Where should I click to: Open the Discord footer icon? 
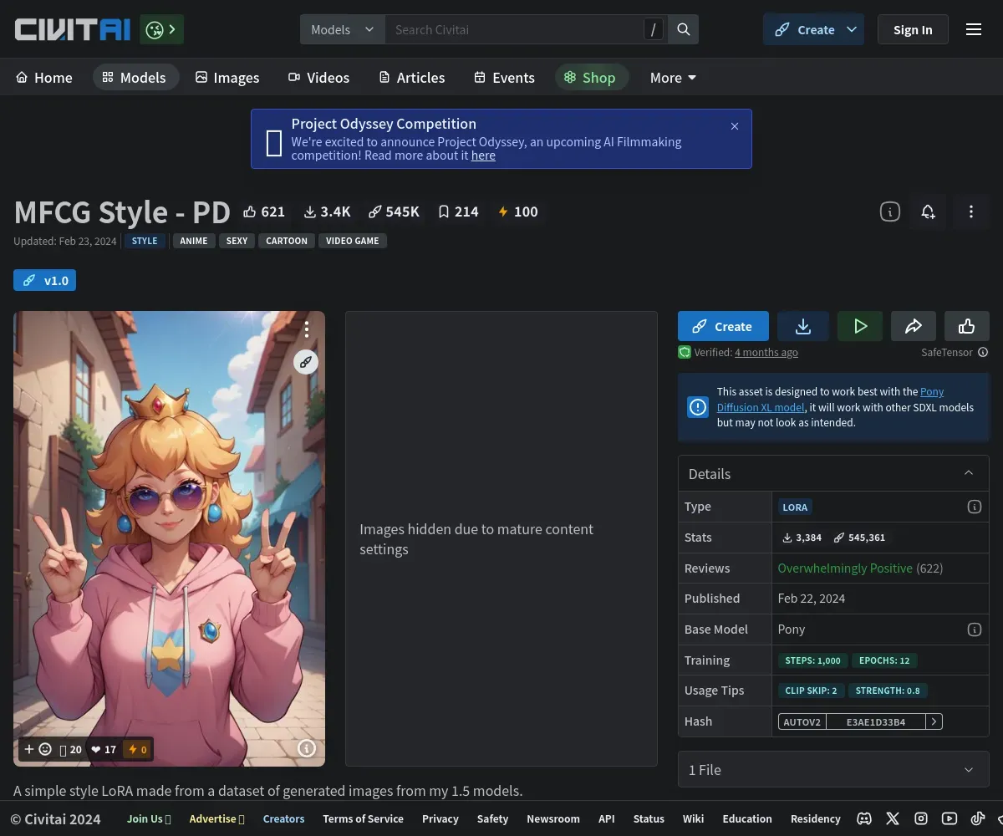(865, 819)
